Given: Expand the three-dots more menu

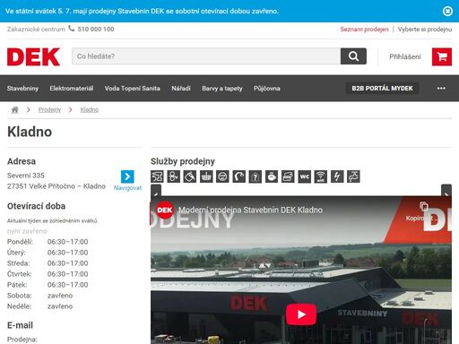Looking at the screenshot, I should click(441, 89).
